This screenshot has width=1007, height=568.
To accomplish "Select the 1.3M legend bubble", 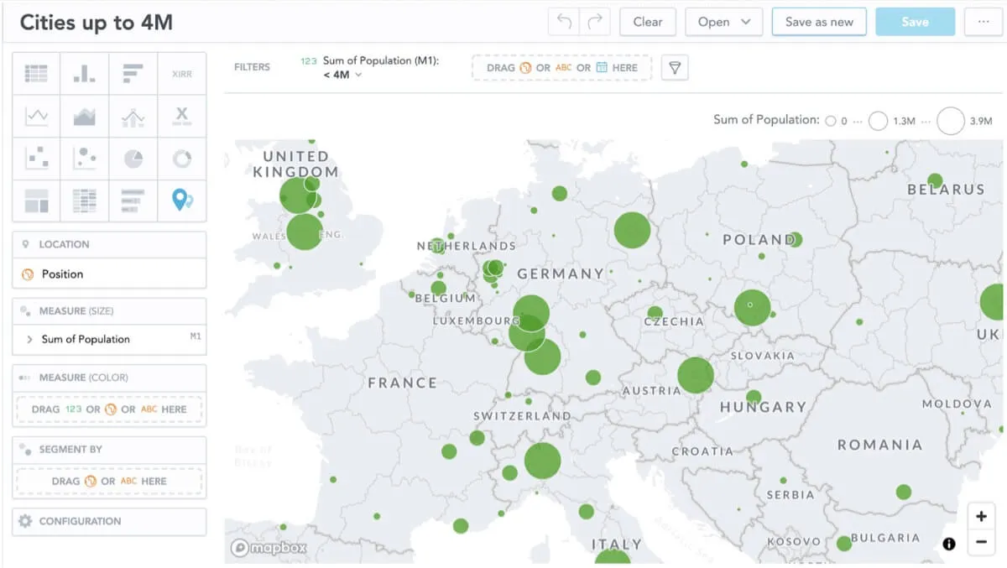I will click(878, 120).
